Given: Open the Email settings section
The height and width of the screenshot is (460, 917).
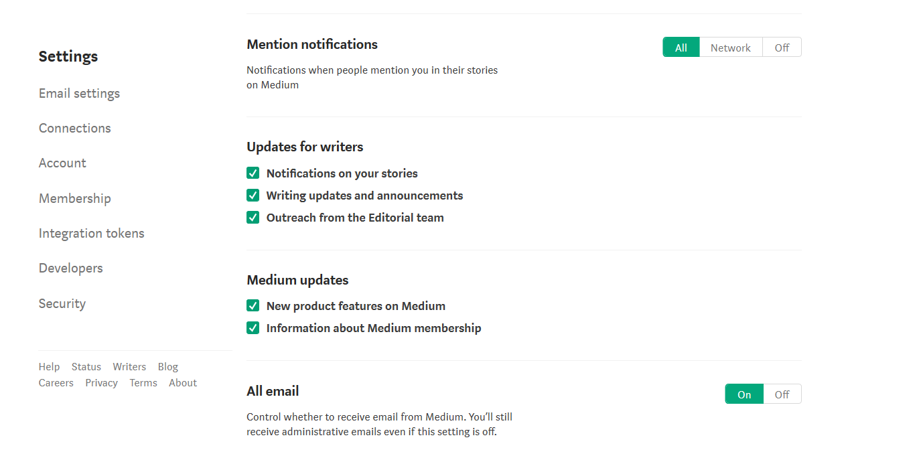Looking at the screenshot, I should (x=79, y=93).
